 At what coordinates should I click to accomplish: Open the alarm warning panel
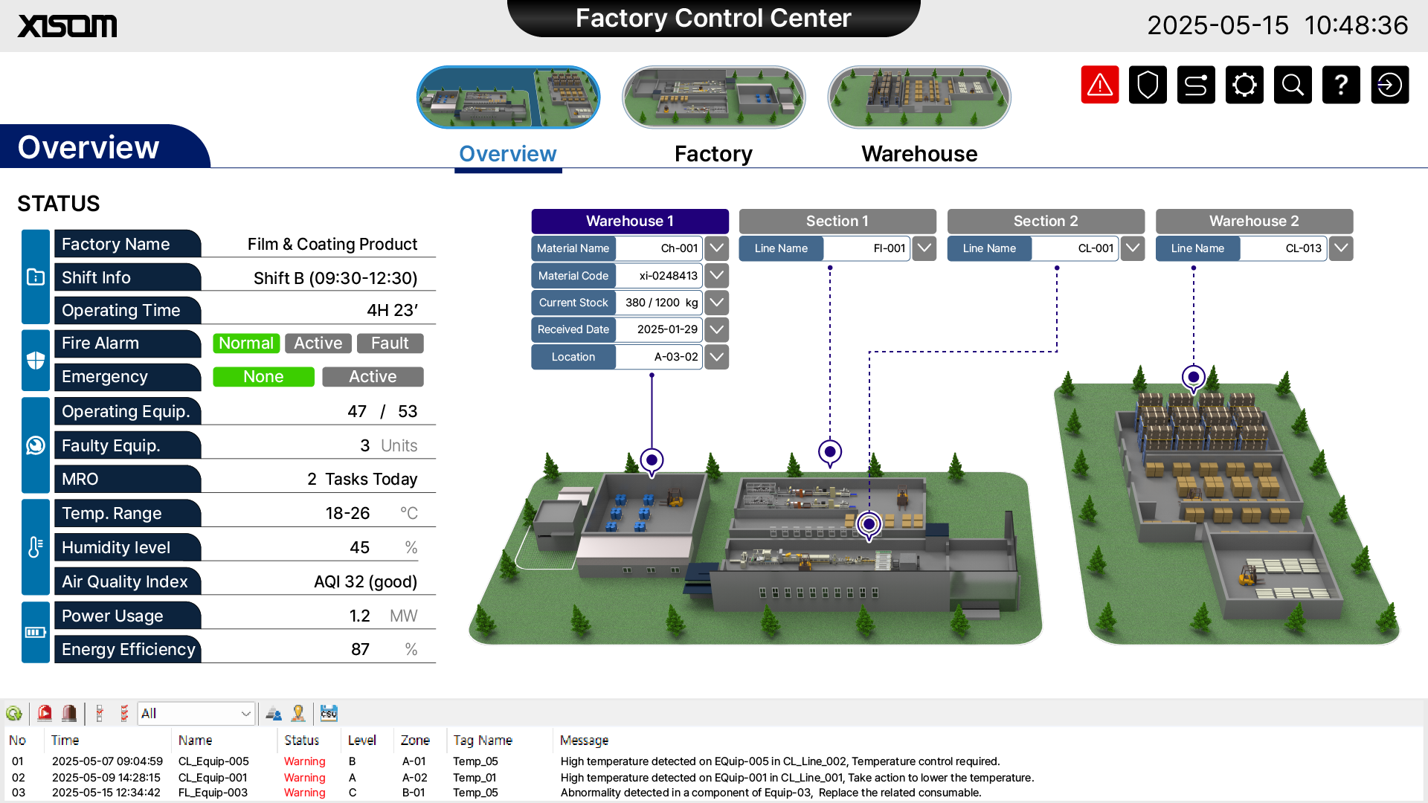tap(1100, 84)
